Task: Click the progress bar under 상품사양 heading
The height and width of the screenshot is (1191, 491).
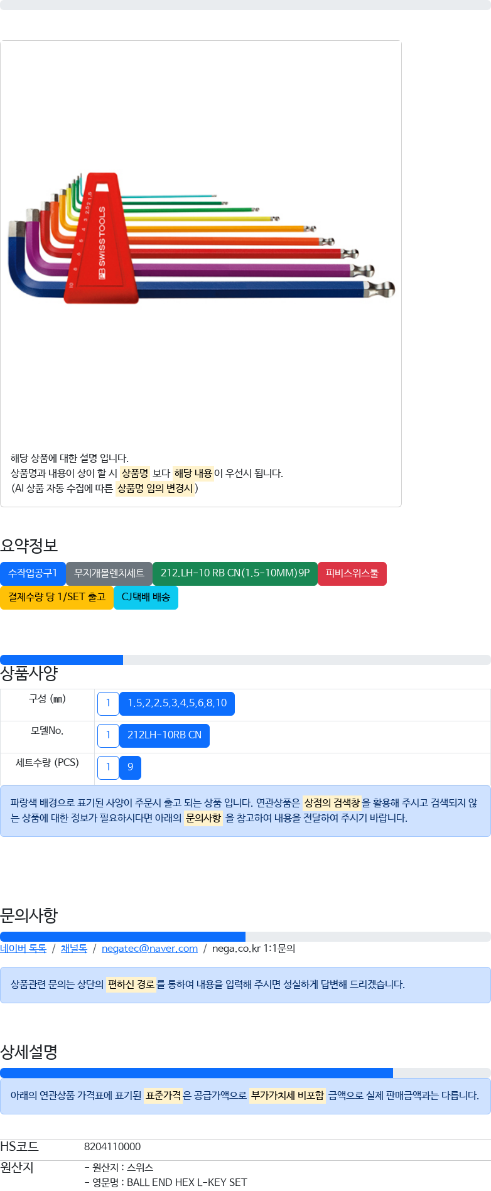Action: tap(245, 660)
